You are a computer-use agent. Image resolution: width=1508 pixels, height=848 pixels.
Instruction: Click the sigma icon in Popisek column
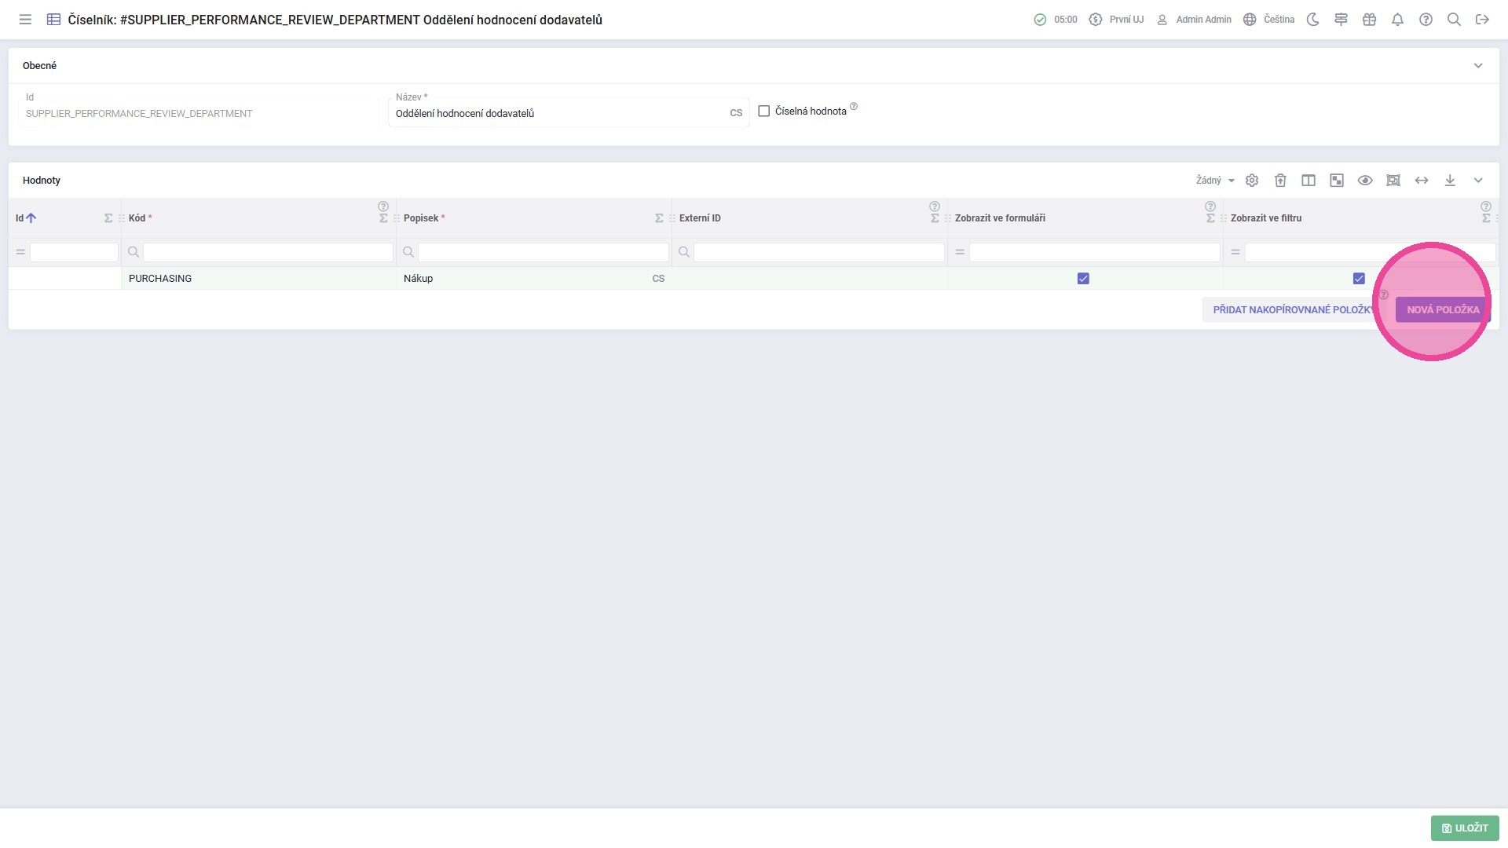pyautogui.click(x=659, y=218)
